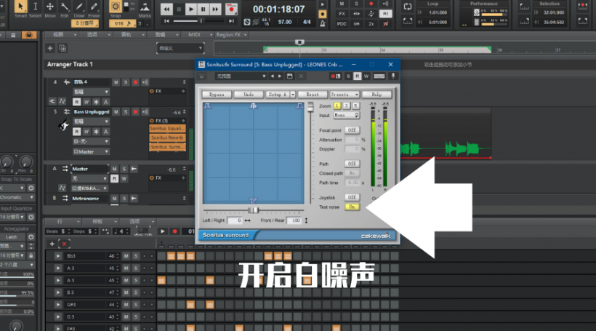This screenshot has width=596, height=331.
Task: Toggle Focal point OFF button
Action: click(x=352, y=130)
